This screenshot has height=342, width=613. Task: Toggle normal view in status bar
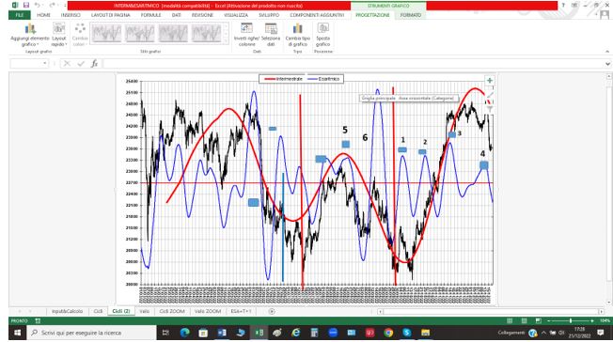pyautogui.click(x=510, y=321)
